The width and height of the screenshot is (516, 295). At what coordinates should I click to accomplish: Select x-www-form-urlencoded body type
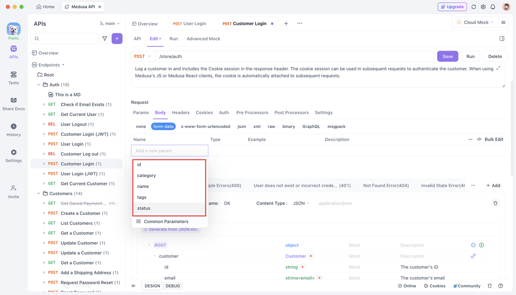(206, 127)
